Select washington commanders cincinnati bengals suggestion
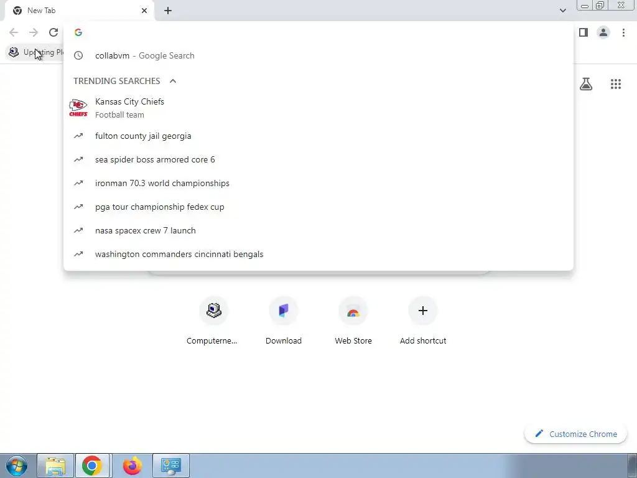The height and width of the screenshot is (478, 637). [x=318, y=254]
